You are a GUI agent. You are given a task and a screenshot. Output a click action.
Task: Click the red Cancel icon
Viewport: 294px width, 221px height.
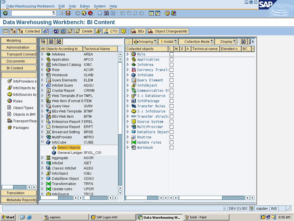click(90, 13)
